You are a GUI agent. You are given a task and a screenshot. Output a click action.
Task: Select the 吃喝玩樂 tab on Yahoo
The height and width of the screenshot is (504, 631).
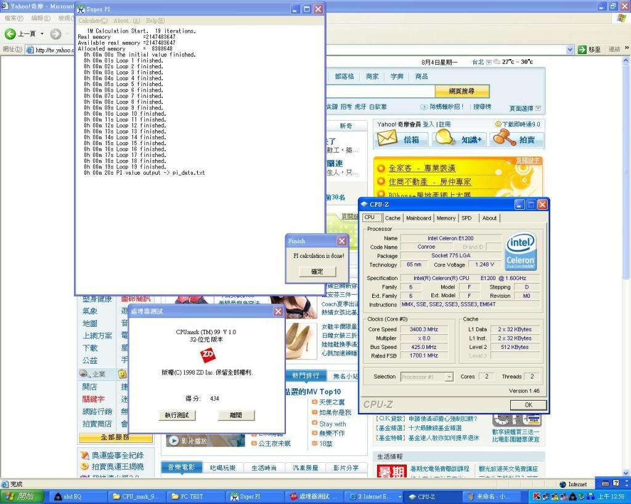coord(222,468)
